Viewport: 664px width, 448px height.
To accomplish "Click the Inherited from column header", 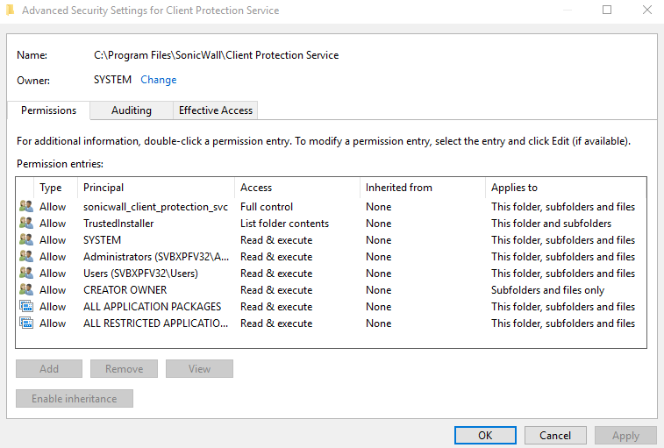I will click(422, 188).
